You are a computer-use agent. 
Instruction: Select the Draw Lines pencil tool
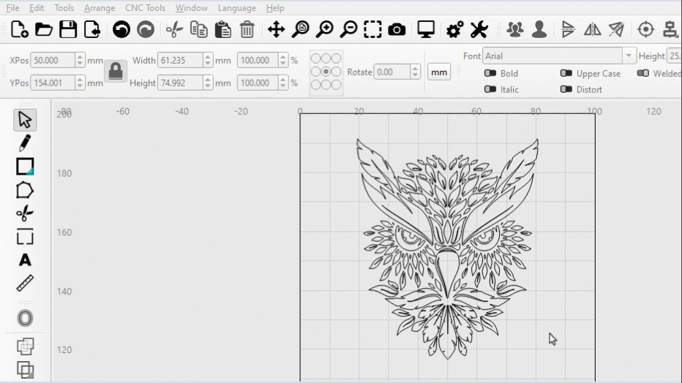(25, 143)
